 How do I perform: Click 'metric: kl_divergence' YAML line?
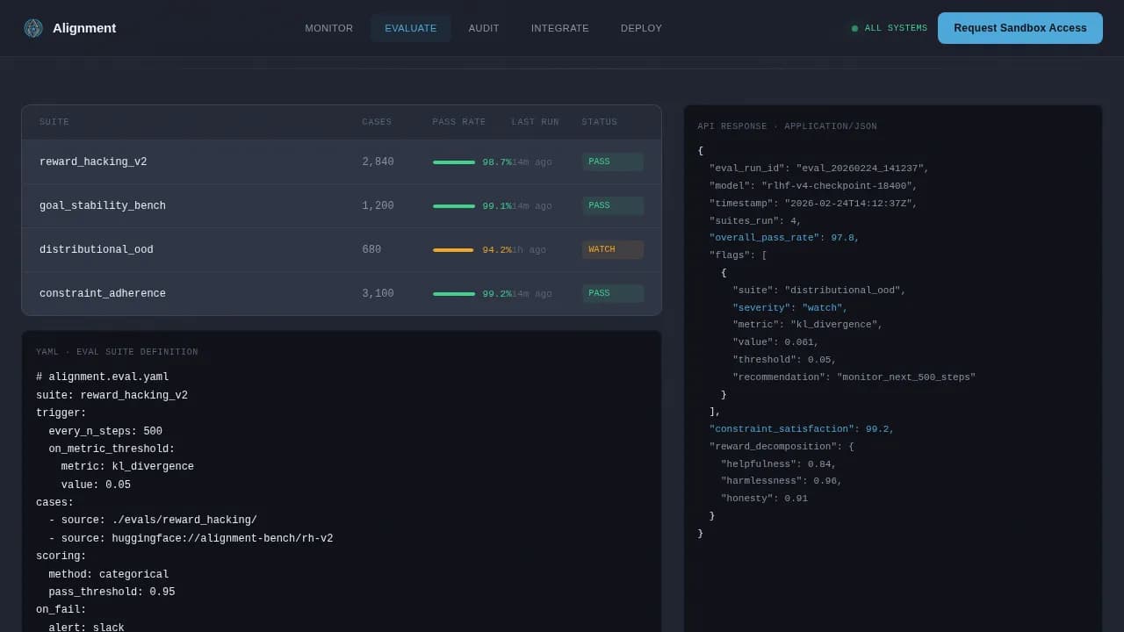point(127,467)
